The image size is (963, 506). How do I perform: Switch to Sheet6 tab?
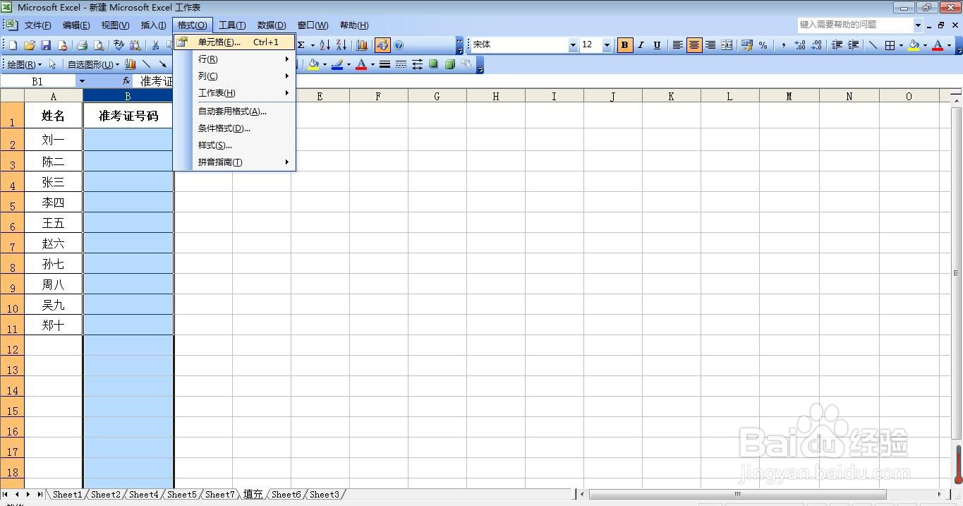pyautogui.click(x=286, y=495)
